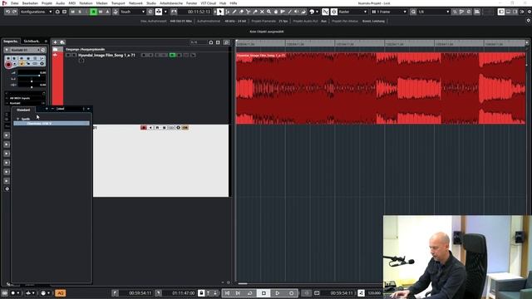
Task: Click the Redo arrow in toolbar
Action: pos(15,12)
